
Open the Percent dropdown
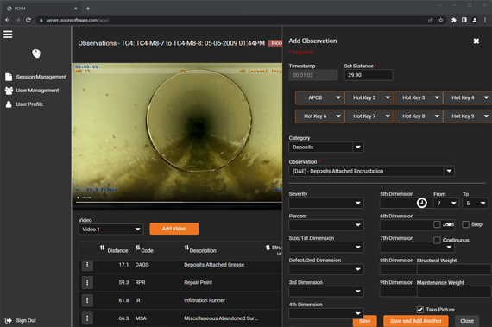[326, 225]
